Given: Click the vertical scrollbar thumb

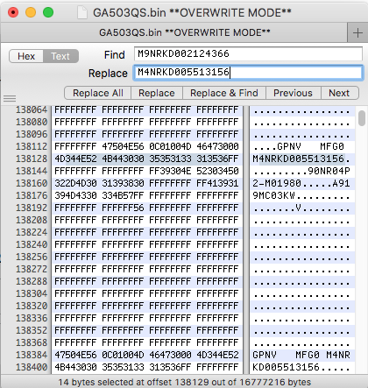Looking at the screenshot, I should (362, 118).
